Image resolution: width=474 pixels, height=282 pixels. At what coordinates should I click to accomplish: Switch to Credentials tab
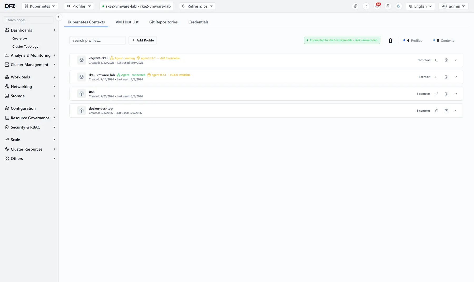(x=198, y=22)
